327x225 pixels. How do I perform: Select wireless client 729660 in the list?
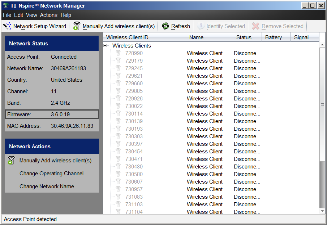pos(134,84)
